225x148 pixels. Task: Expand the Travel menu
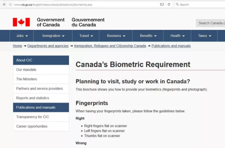86,36
